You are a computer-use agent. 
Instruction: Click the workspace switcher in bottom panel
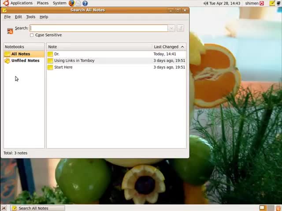[266, 208]
